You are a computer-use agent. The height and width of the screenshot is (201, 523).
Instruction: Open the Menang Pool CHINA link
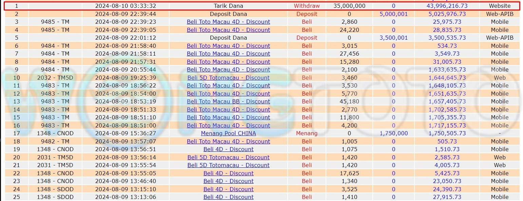pos(228,133)
